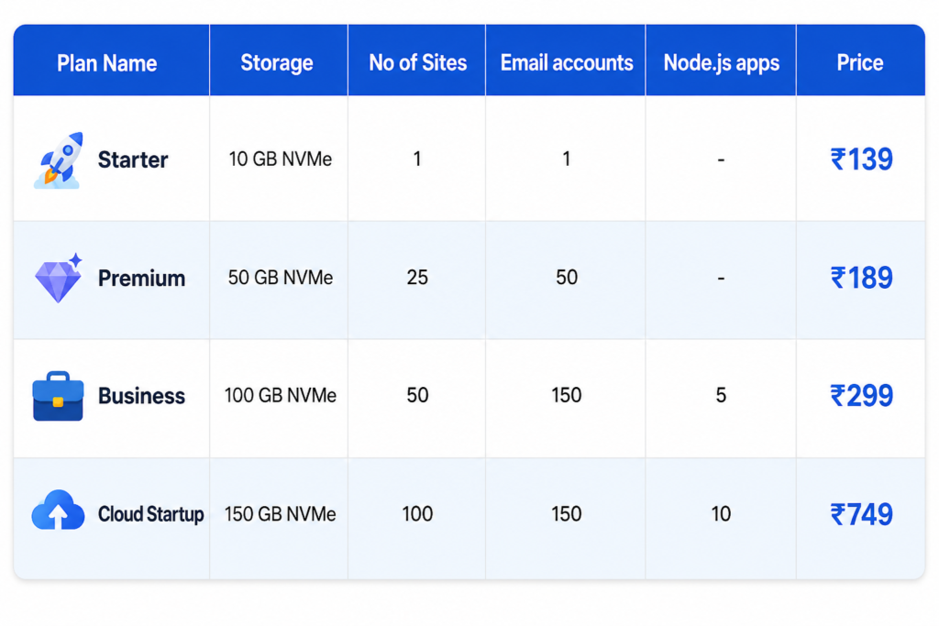Click the Starter row's Email accounts value
This screenshot has width=939, height=626.
click(567, 159)
